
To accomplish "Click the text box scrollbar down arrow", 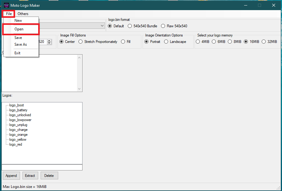I will coord(79,89).
